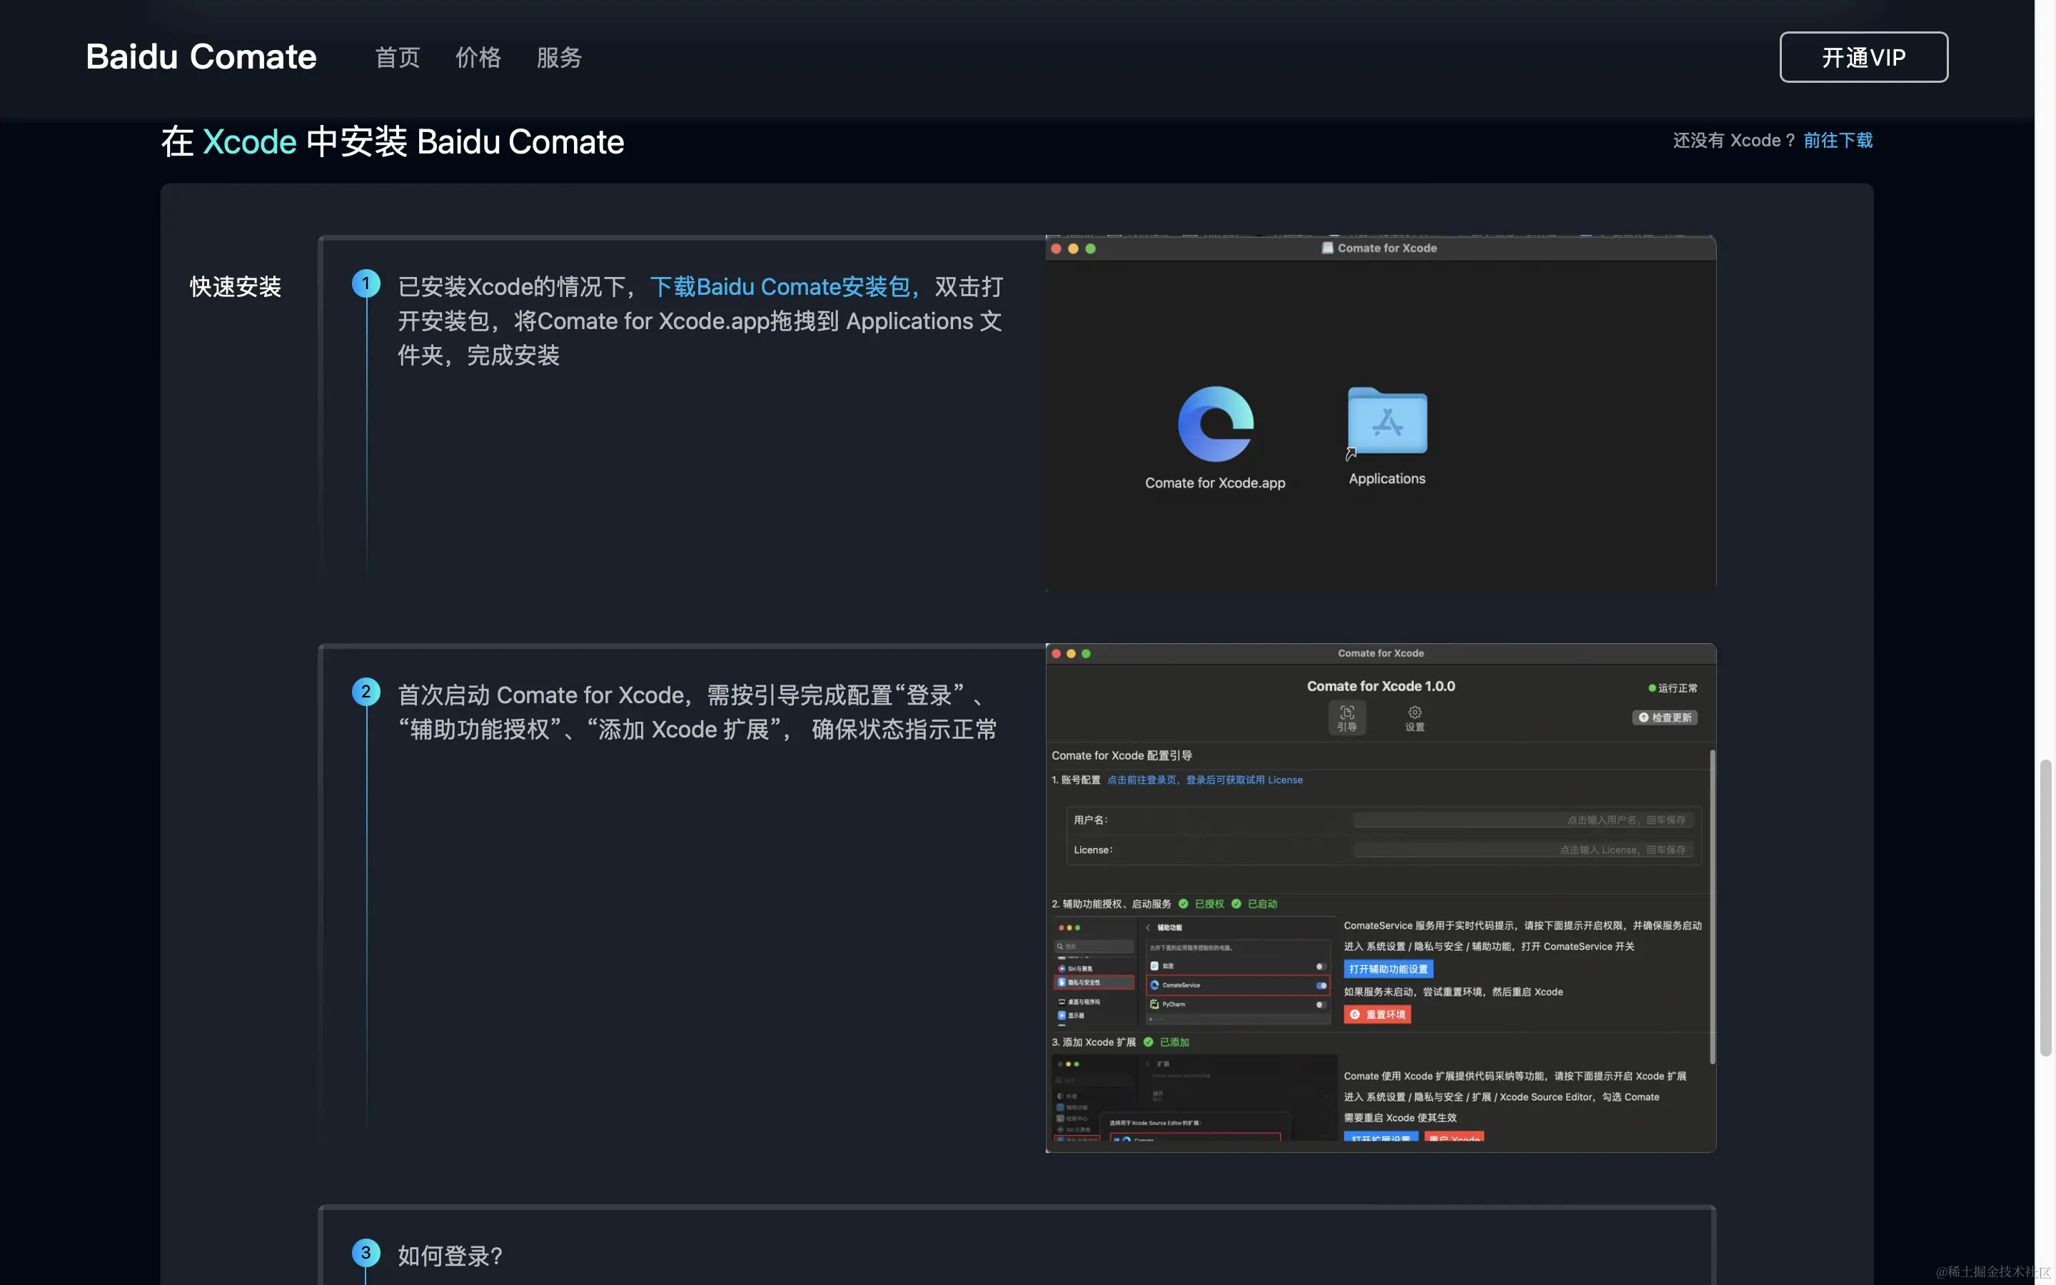Click the 已授权 green check icon
The width and height of the screenshot is (2056, 1285).
click(x=1184, y=903)
